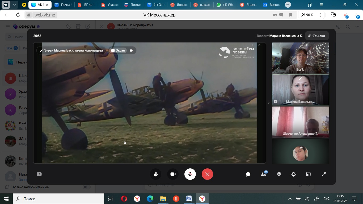
Task: Switch to the Всерос browser tab
Action: 272,5
